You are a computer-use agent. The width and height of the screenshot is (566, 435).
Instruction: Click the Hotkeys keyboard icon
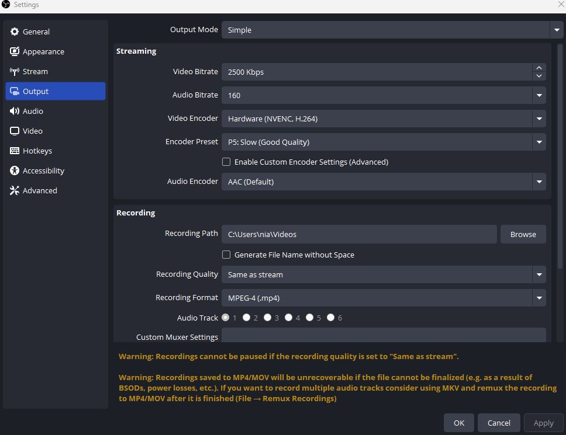click(15, 151)
